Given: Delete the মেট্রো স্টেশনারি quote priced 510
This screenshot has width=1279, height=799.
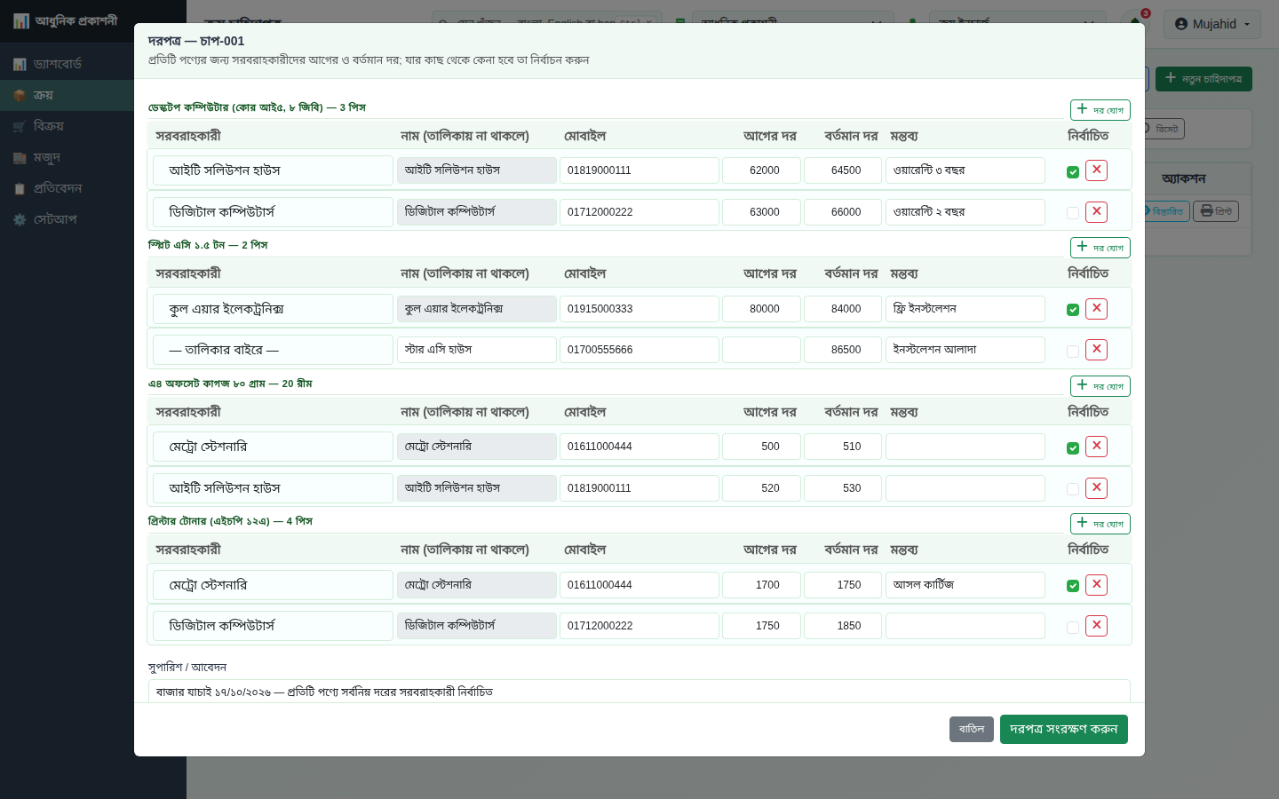Looking at the screenshot, I should click(x=1096, y=447).
